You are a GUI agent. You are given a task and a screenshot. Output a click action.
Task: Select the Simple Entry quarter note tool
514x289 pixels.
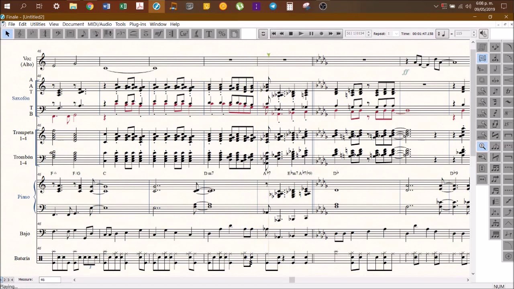83,34
